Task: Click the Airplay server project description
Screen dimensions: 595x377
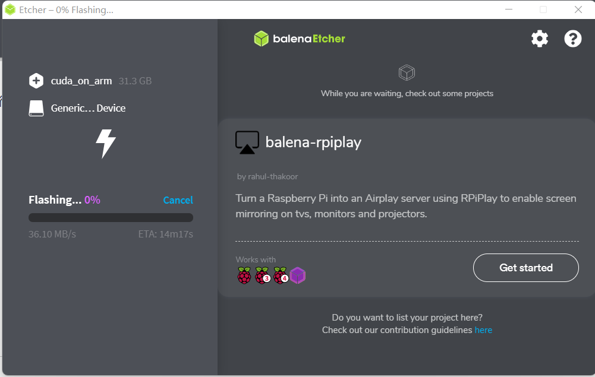Action: click(405, 206)
